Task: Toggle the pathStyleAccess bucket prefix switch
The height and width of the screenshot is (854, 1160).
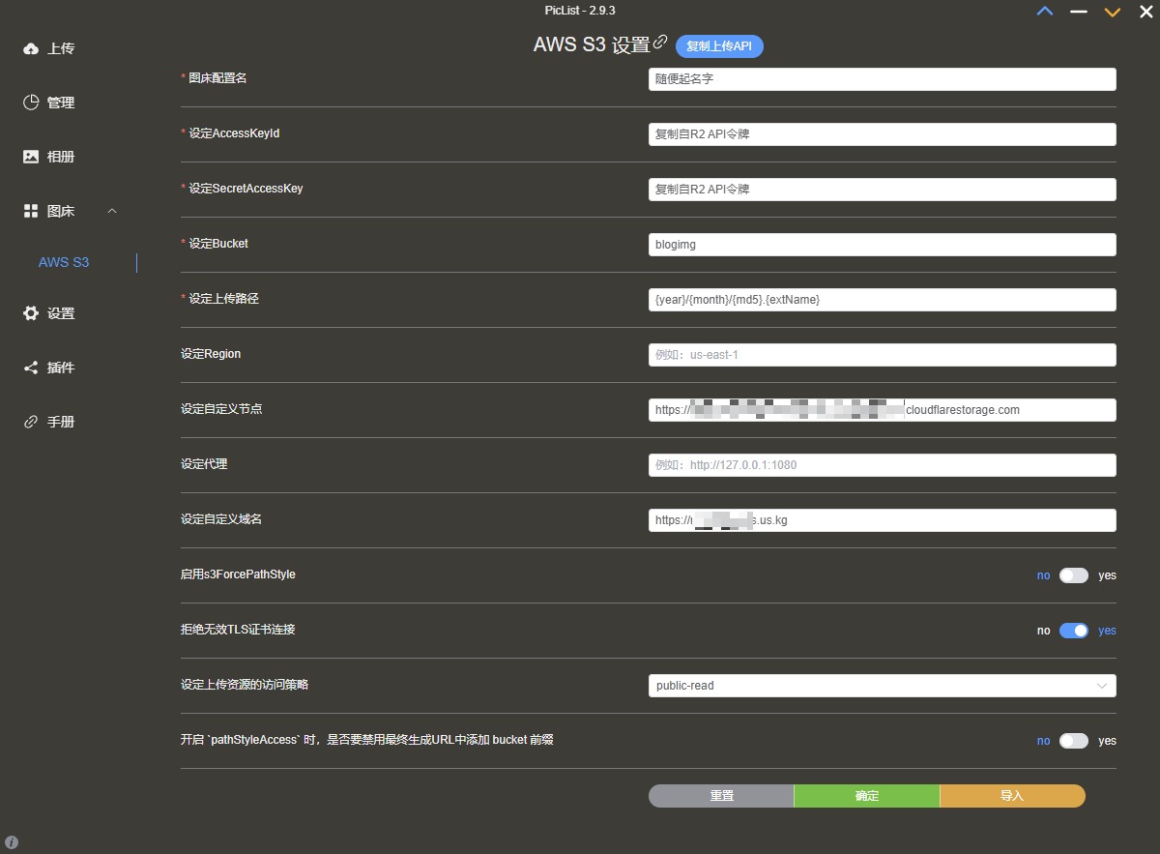Action: [1074, 741]
